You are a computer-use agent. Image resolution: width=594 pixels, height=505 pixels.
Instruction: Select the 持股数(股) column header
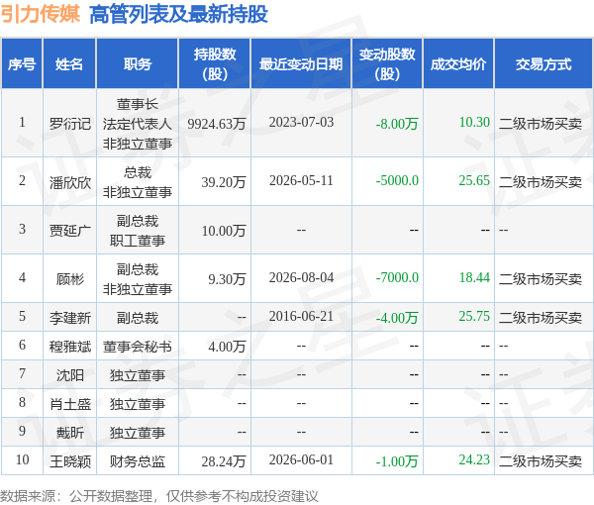click(x=215, y=64)
